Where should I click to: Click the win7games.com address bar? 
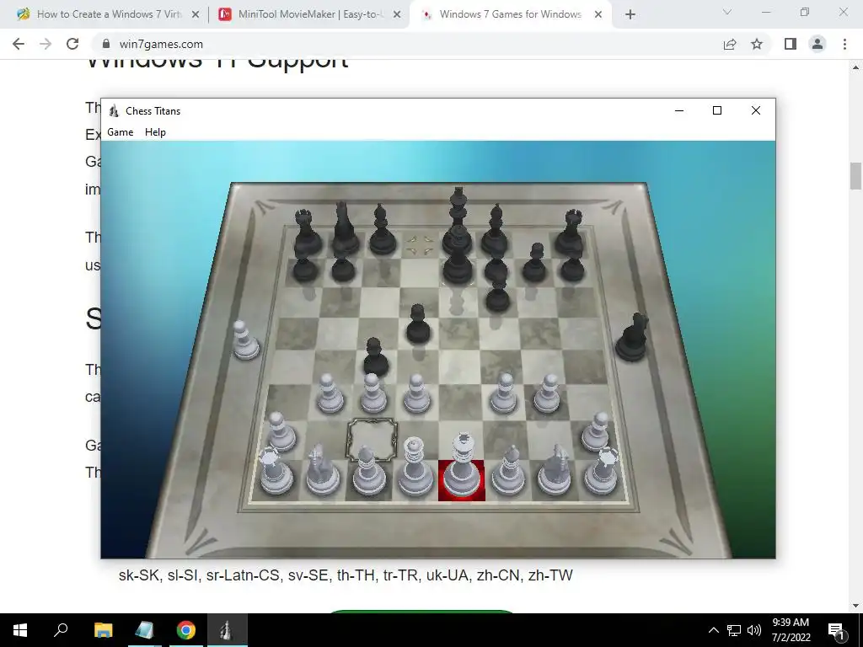pos(407,44)
